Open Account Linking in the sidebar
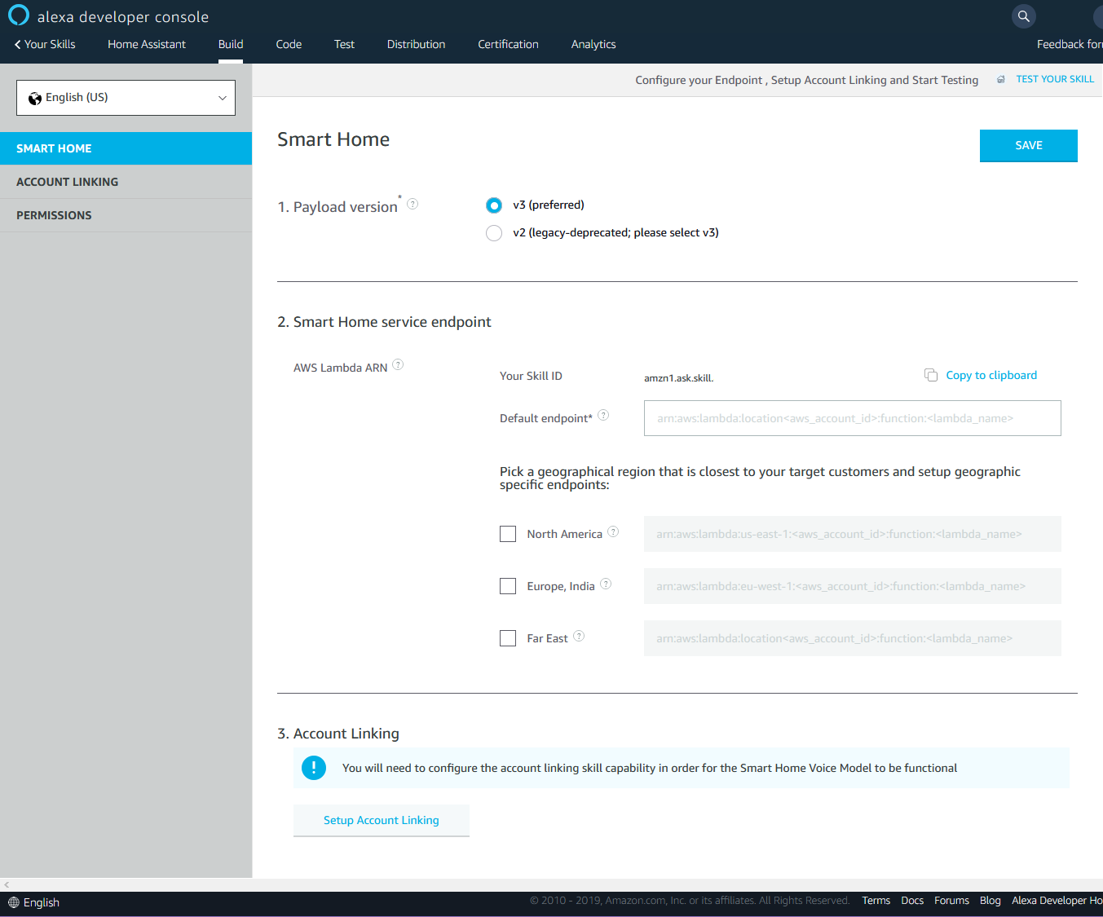 coord(126,182)
